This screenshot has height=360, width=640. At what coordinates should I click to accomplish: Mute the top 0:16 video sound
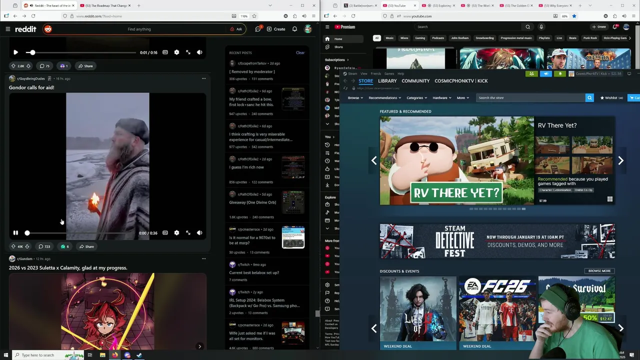click(x=199, y=52)
